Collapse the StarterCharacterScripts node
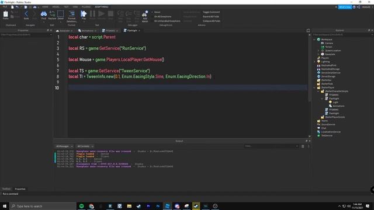This screenshot has width=374, height=210. pyautogui.click(x=318, y=91)
